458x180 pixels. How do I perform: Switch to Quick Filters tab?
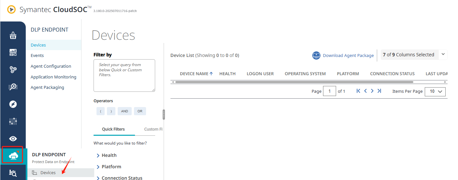pyautogui.click(x=113, y=129)
